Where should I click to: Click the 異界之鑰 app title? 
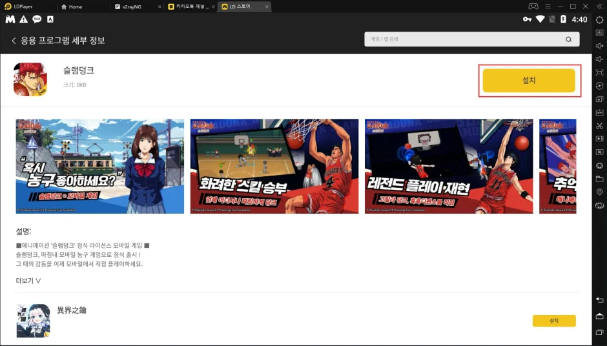(x=72, y=310)
